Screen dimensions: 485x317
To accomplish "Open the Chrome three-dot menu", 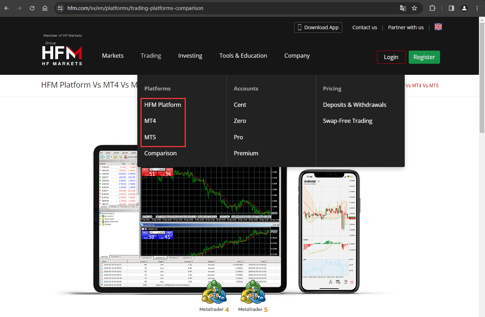I will click(x=477, y=8).
